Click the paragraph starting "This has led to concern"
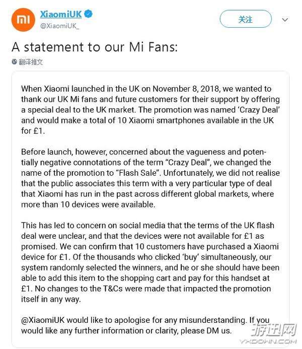 (x=150, y=262)
